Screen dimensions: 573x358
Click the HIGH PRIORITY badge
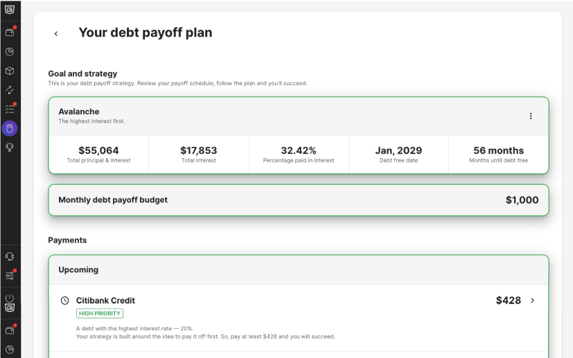100,314
